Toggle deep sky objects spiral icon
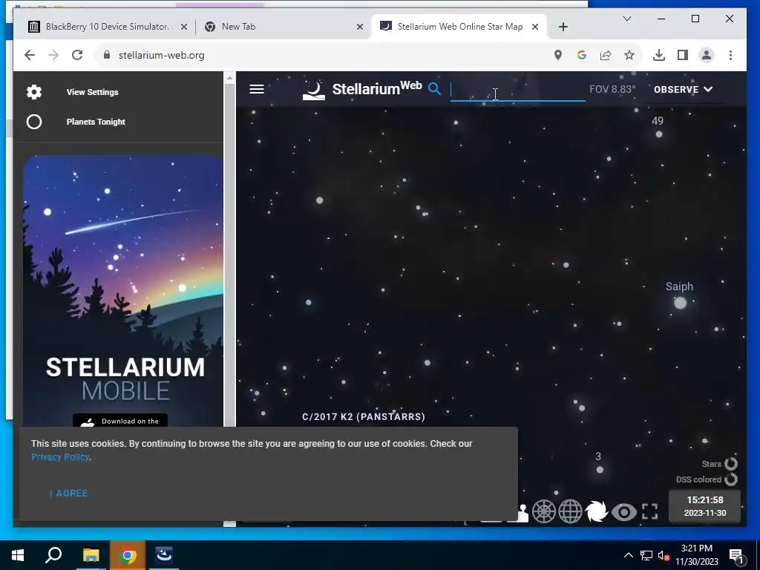The height and width of the screenshot is (570, 760). point(596,511)
